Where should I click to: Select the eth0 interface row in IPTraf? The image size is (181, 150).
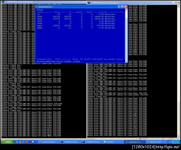pos(76,17)
